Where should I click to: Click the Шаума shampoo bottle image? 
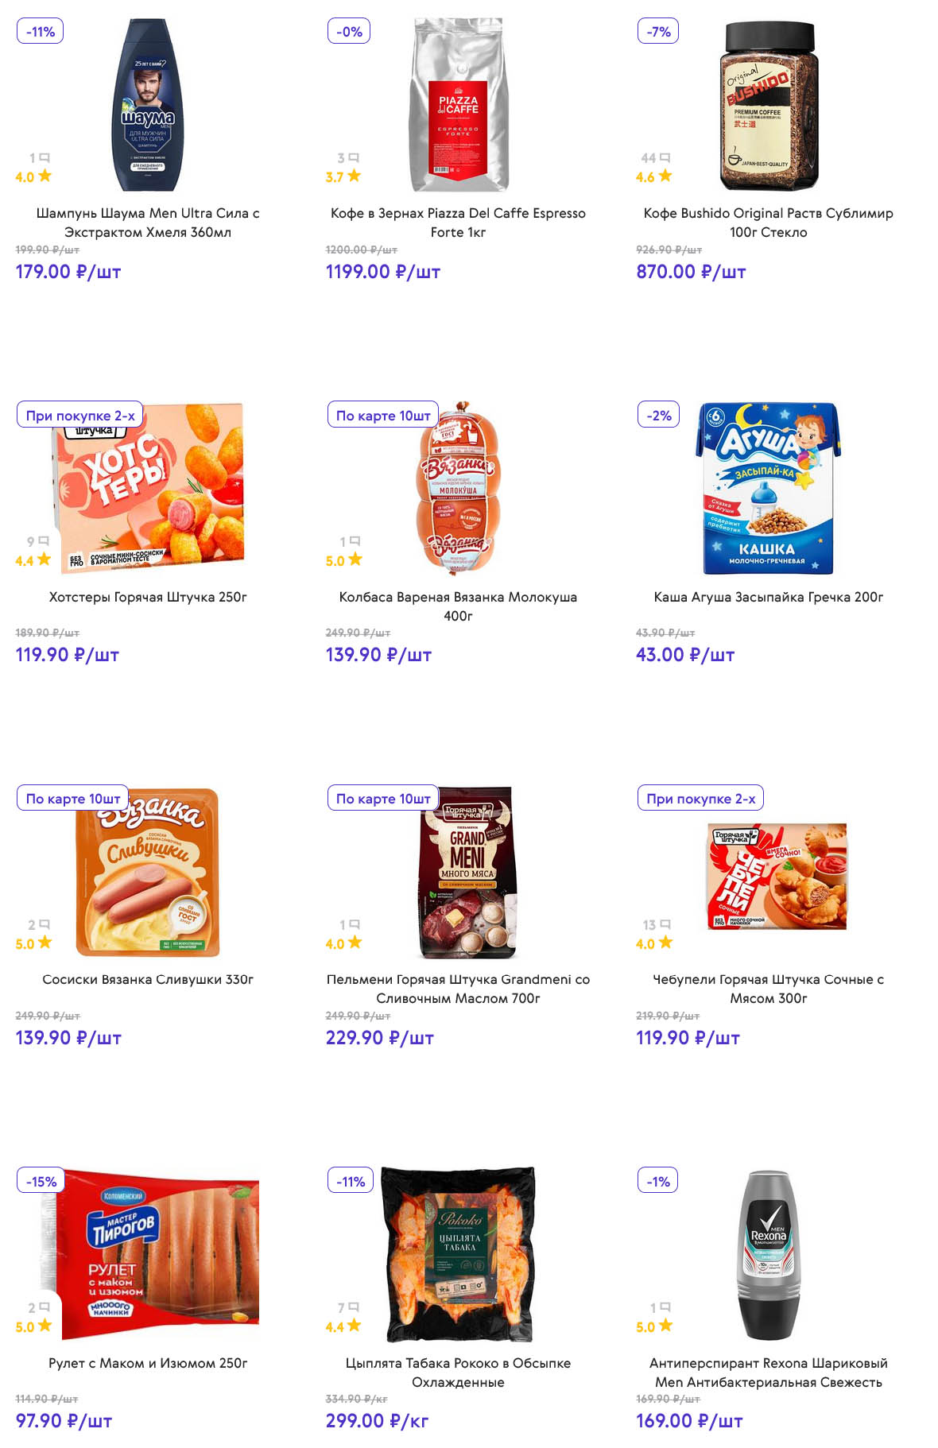coord(149,106)
